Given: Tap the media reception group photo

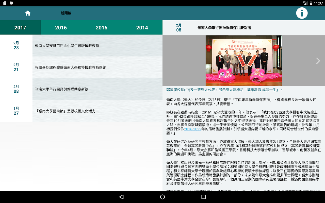Looking at the screenshot, I should tap(244, 60).
